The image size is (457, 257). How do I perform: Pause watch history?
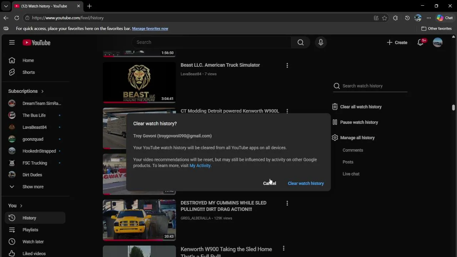(x=355, y=122)
